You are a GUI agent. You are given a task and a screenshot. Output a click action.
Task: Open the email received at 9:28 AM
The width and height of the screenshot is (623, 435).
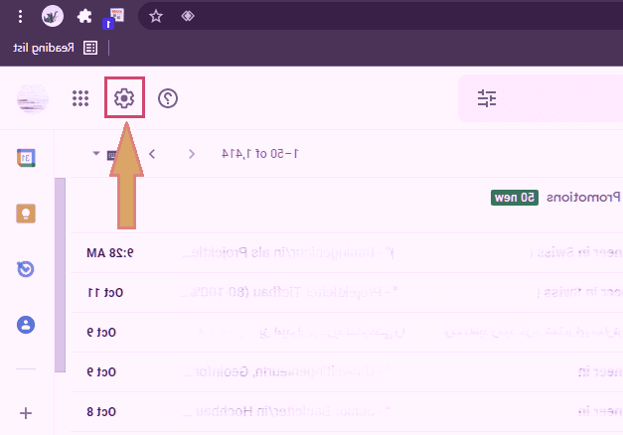point(348,253)
